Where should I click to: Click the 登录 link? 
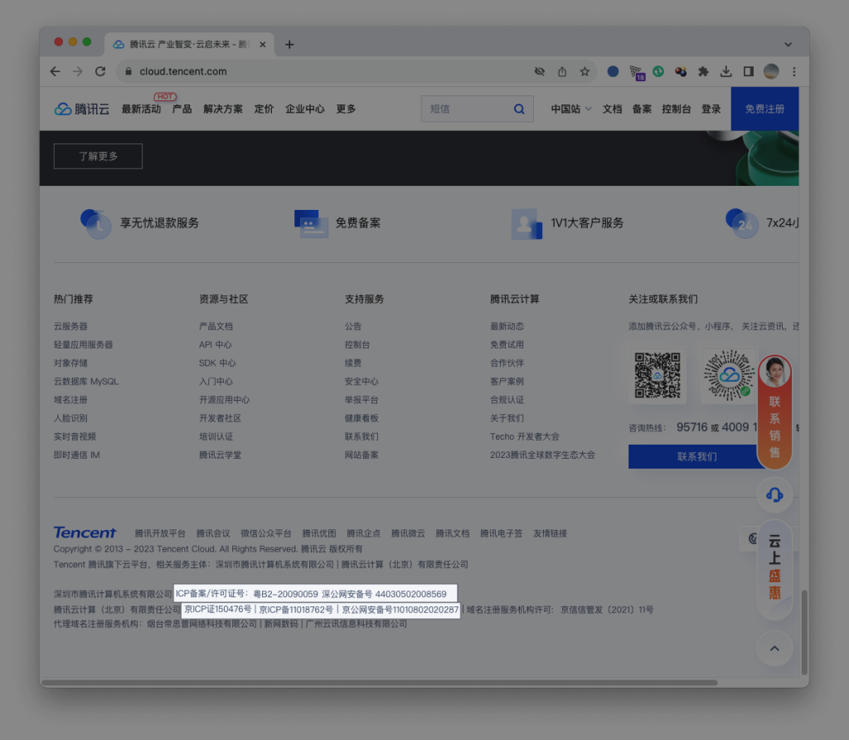click(711, 109)
